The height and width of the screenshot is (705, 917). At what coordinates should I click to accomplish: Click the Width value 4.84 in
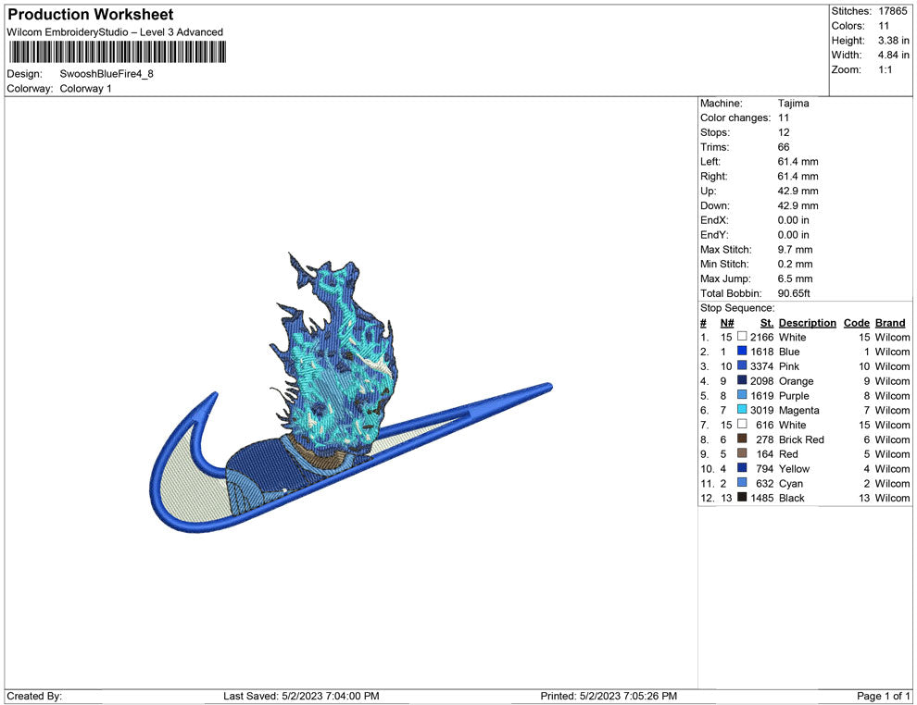coord(893,55)
